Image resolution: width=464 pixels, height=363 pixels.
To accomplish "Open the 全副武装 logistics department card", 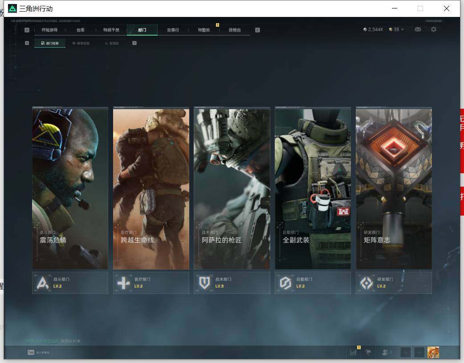I will [313, 188].
